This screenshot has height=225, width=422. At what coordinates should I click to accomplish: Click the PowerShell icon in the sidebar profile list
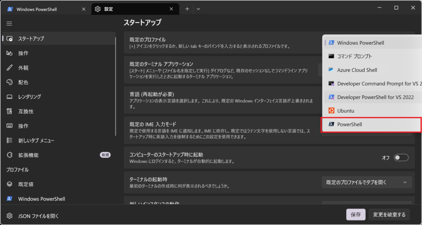pyautogui.click(x=9, y=199)
